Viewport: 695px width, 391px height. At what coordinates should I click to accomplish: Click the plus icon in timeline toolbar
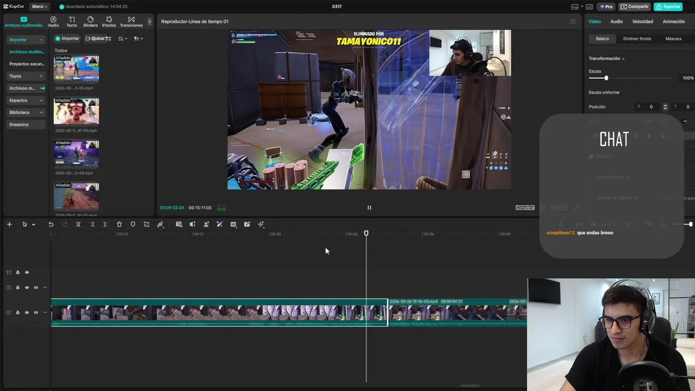9,224
